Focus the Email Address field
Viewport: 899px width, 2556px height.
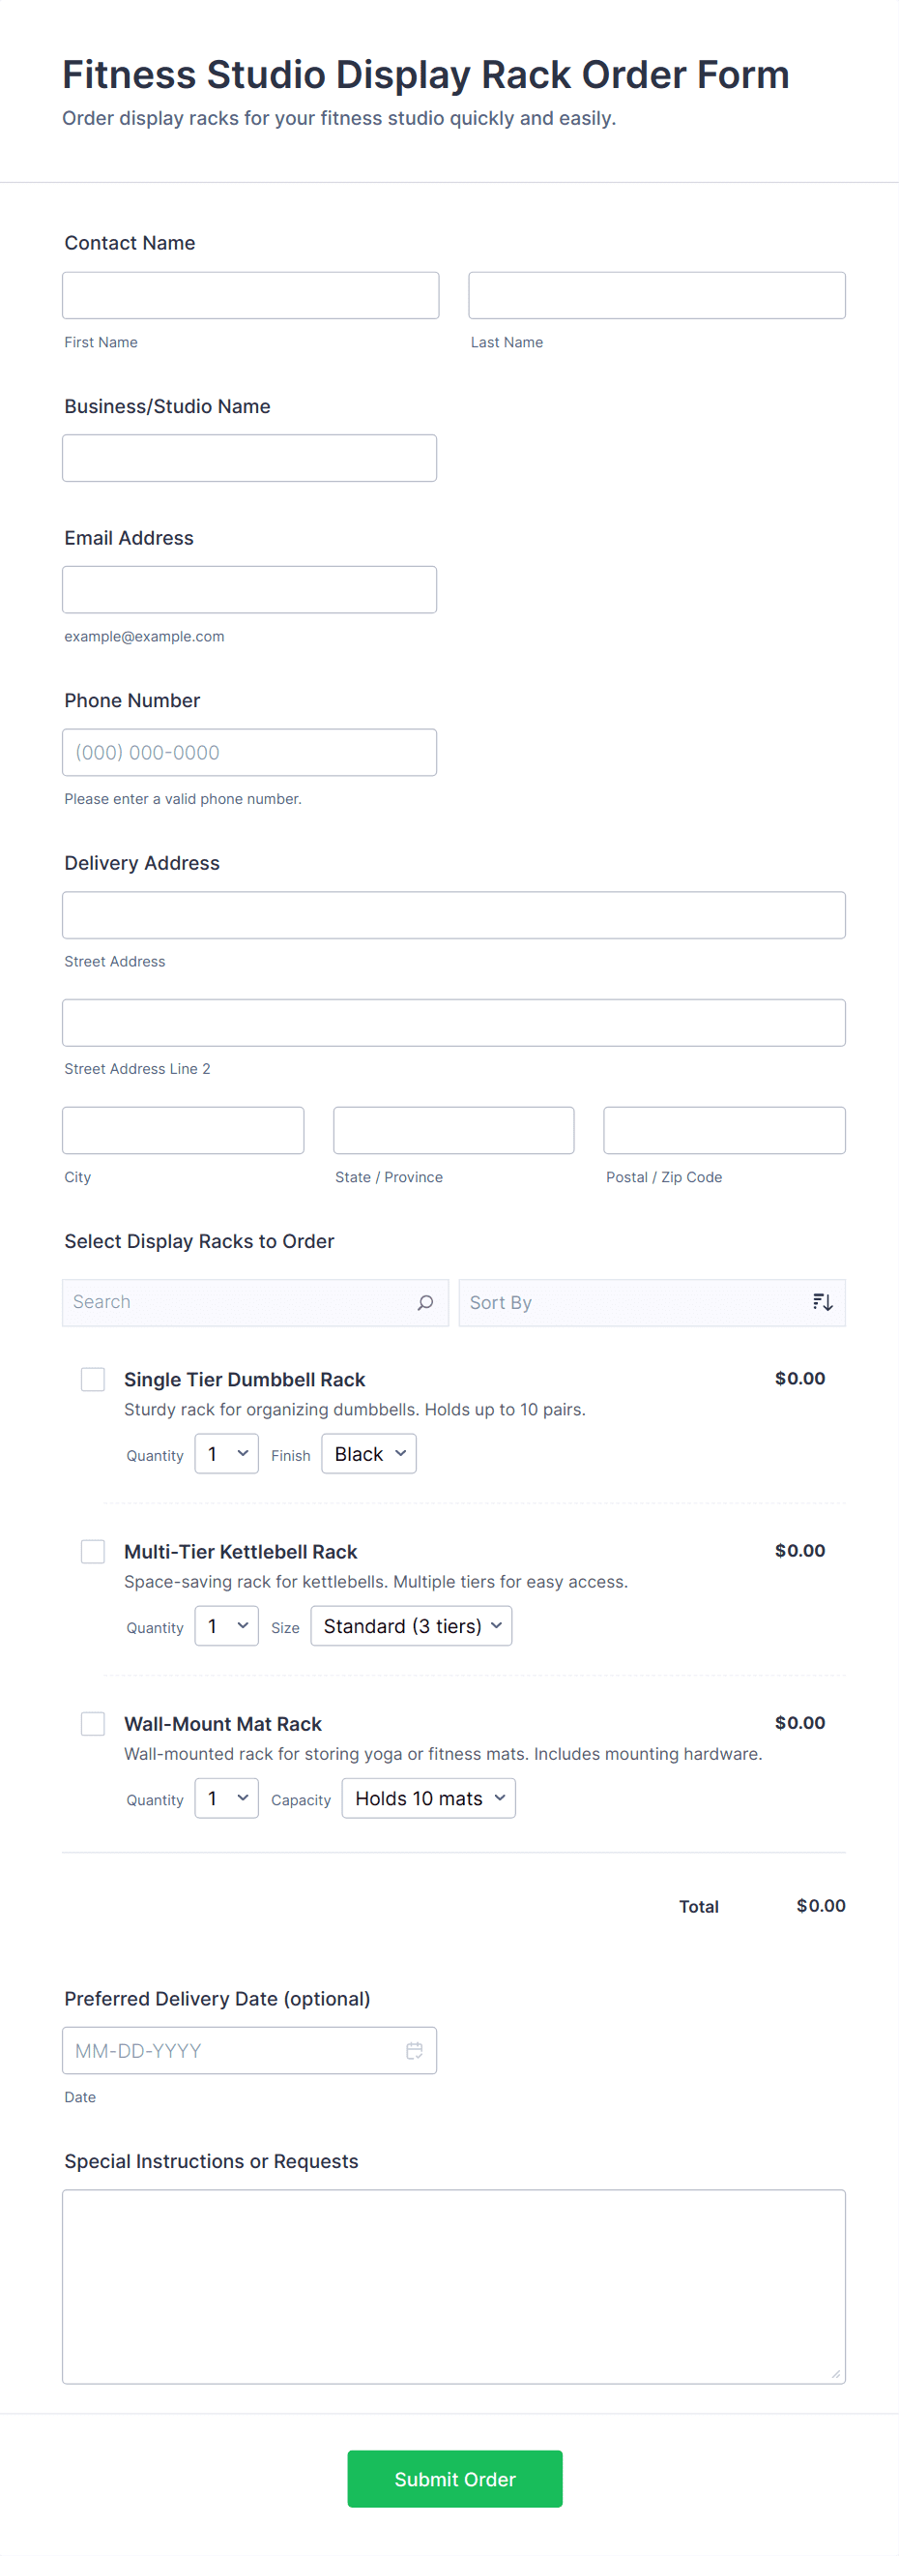click(x=248, y=589)
